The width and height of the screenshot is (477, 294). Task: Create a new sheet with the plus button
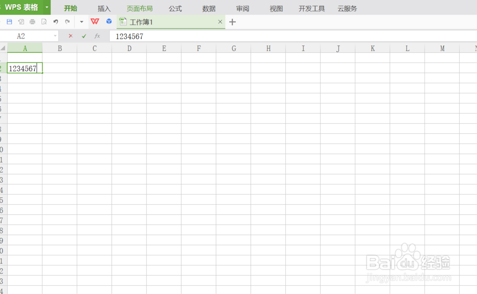[x=232, y=22]
